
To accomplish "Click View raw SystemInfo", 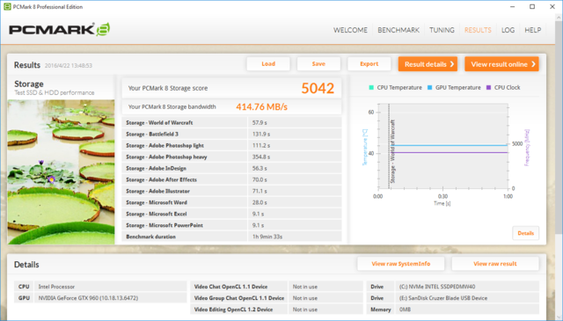I will 401,264.
